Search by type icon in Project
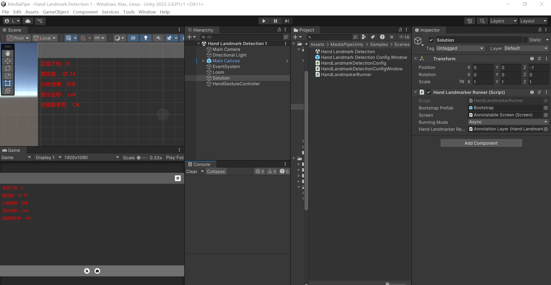551x285 pixels. point(364,37)
